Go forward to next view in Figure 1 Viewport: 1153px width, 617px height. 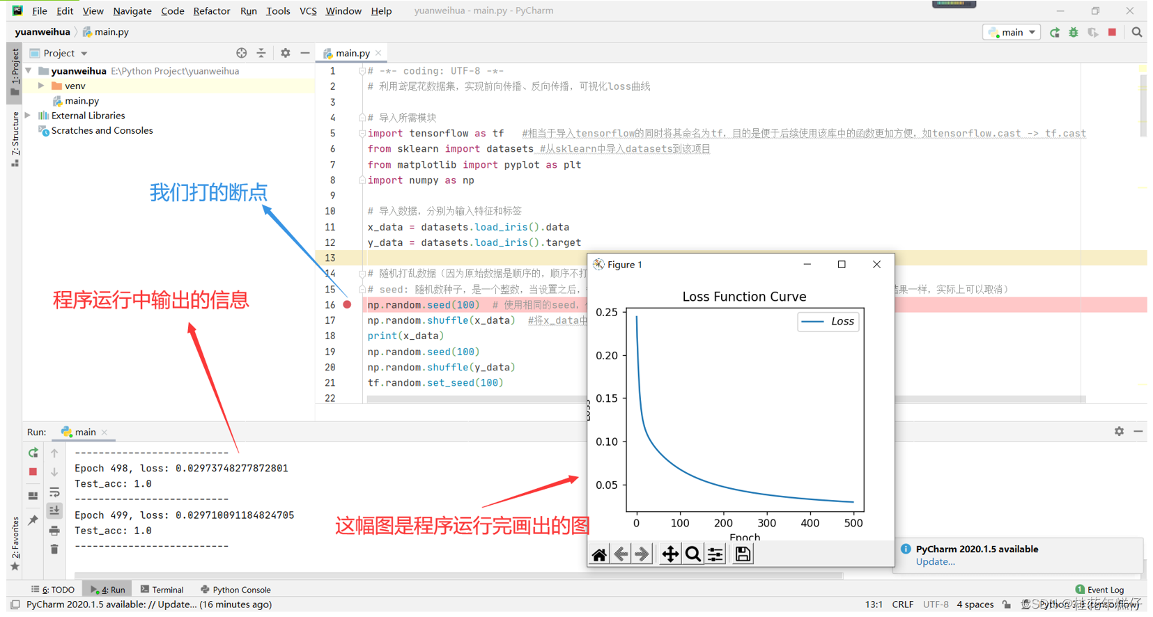click(642, 554)
